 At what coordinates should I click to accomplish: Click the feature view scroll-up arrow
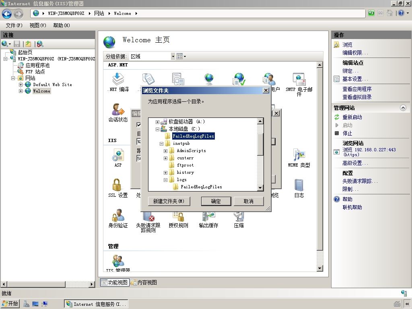[319, 65]
